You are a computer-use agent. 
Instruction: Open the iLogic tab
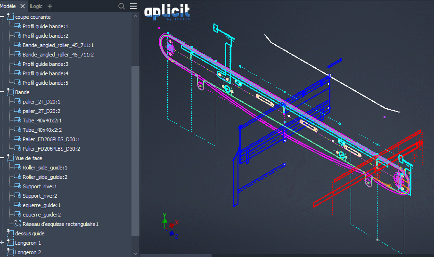tap(36, 6)
